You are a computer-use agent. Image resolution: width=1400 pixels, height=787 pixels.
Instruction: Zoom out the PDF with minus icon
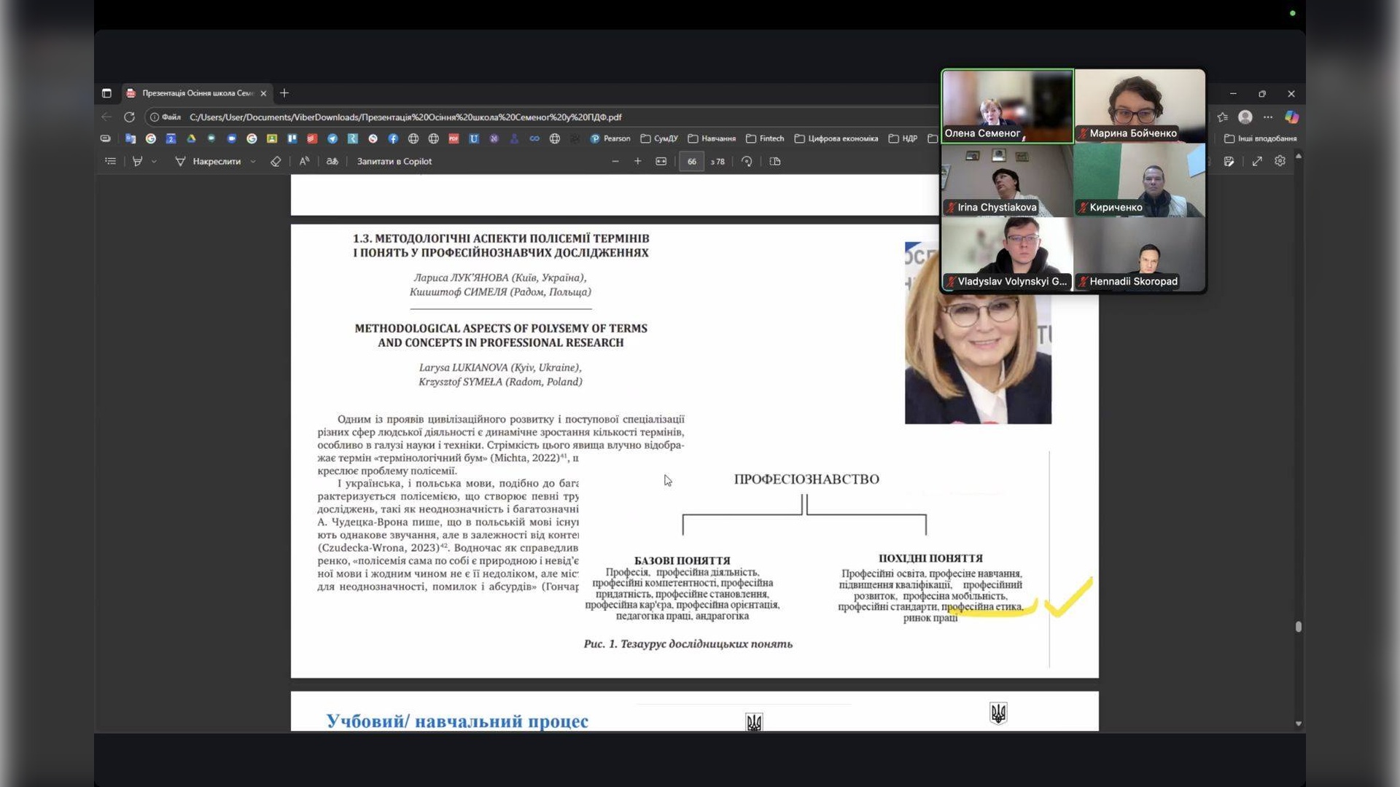click(x=615, y=162)
